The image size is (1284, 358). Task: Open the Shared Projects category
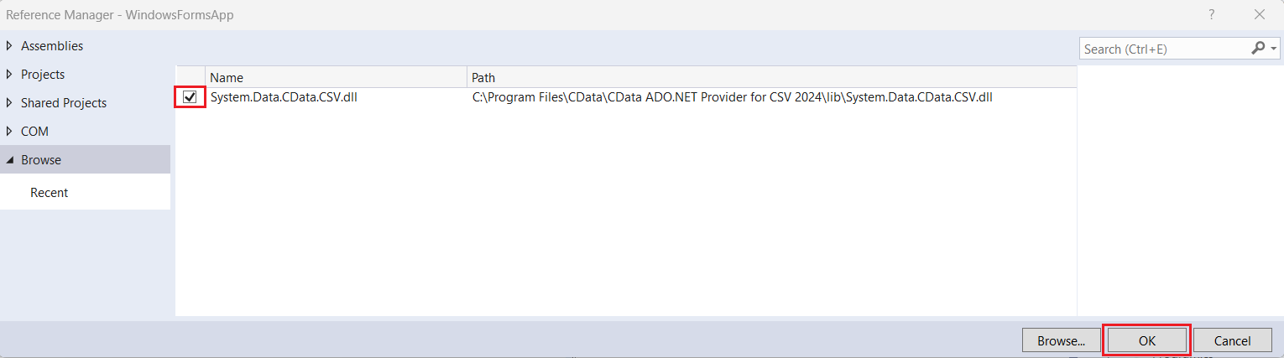tap(64, 103)
